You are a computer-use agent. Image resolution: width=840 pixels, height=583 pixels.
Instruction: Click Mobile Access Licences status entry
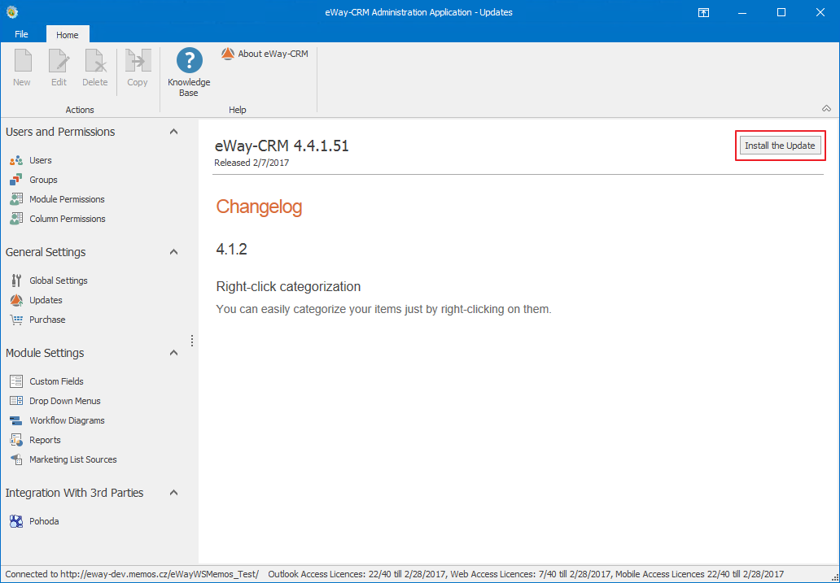pos(700,574)
